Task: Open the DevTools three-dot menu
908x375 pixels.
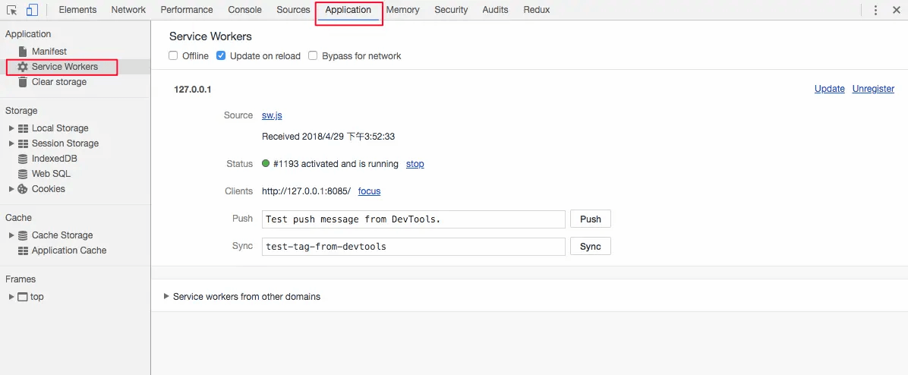Action: click(875, 10)
